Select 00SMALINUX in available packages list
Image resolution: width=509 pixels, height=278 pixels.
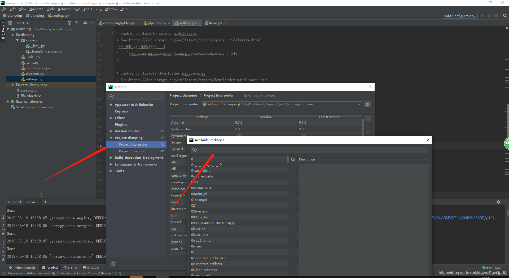240,188
